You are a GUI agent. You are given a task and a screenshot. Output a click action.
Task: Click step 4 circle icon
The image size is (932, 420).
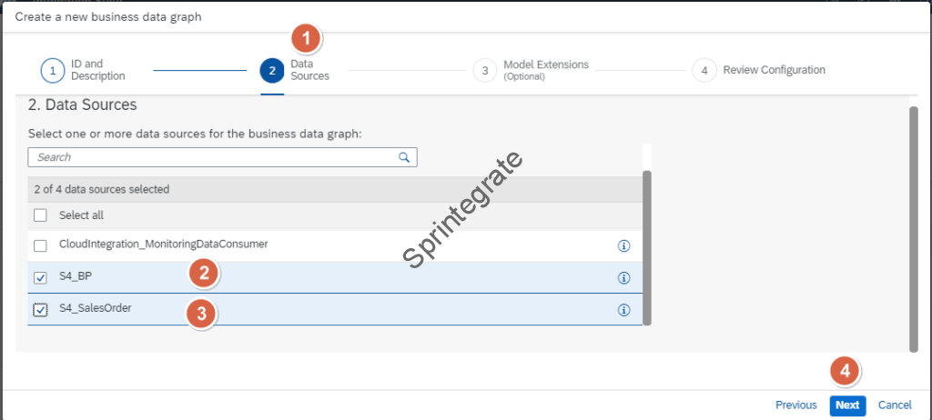[x=704, y=71]
